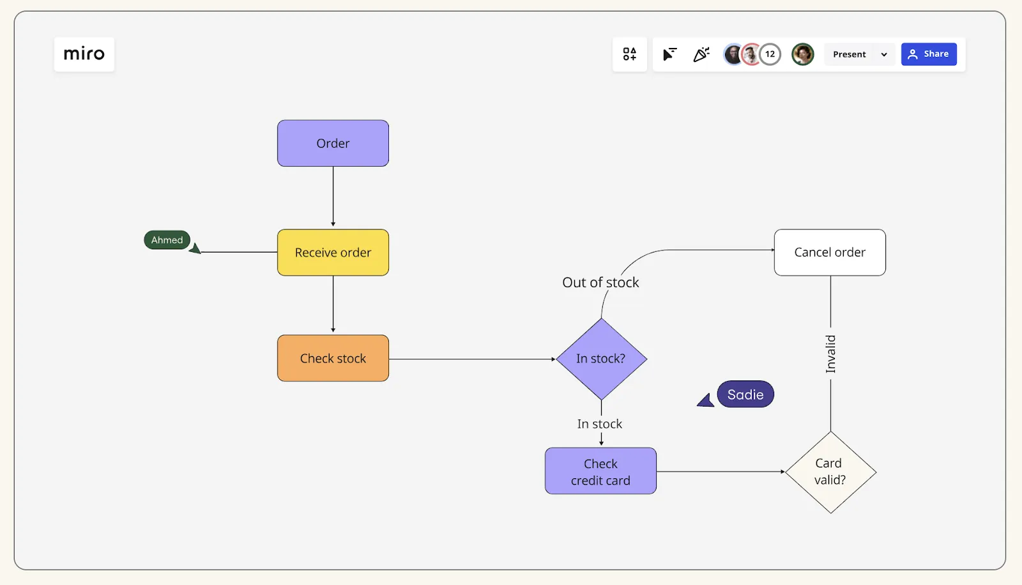Select the Cancel order box
The image size is (1022, 585).
[x=830, y=253]
